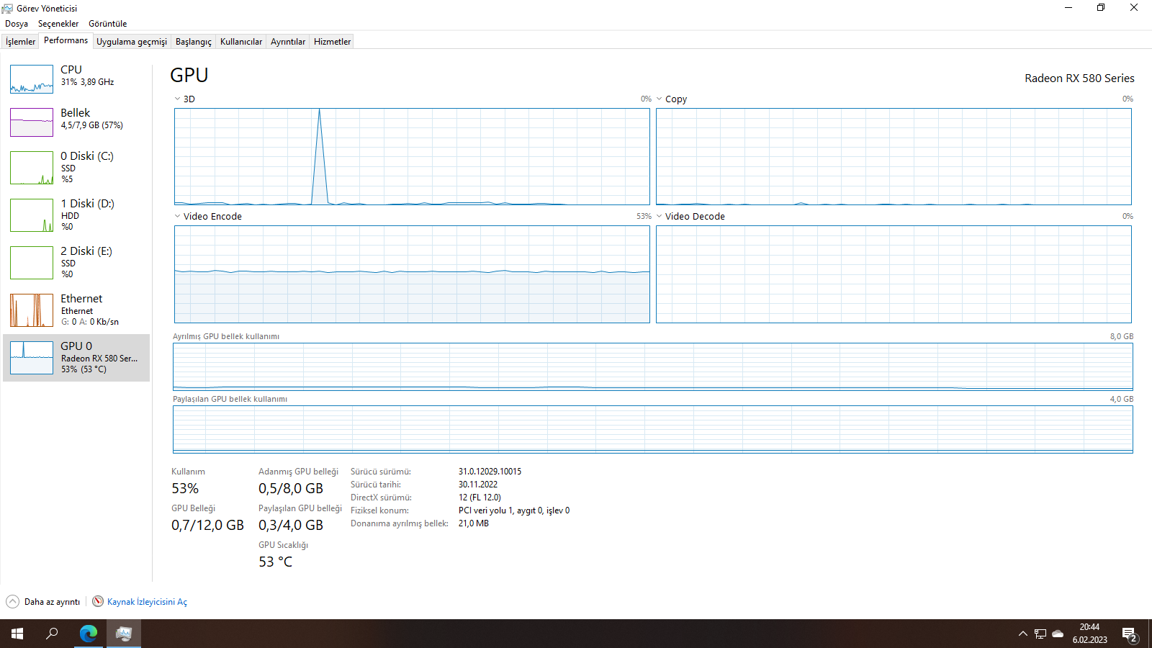This screenshot has height=648, width=1152.
Task: Open the taskbar search icon
Action: point(52,634)
